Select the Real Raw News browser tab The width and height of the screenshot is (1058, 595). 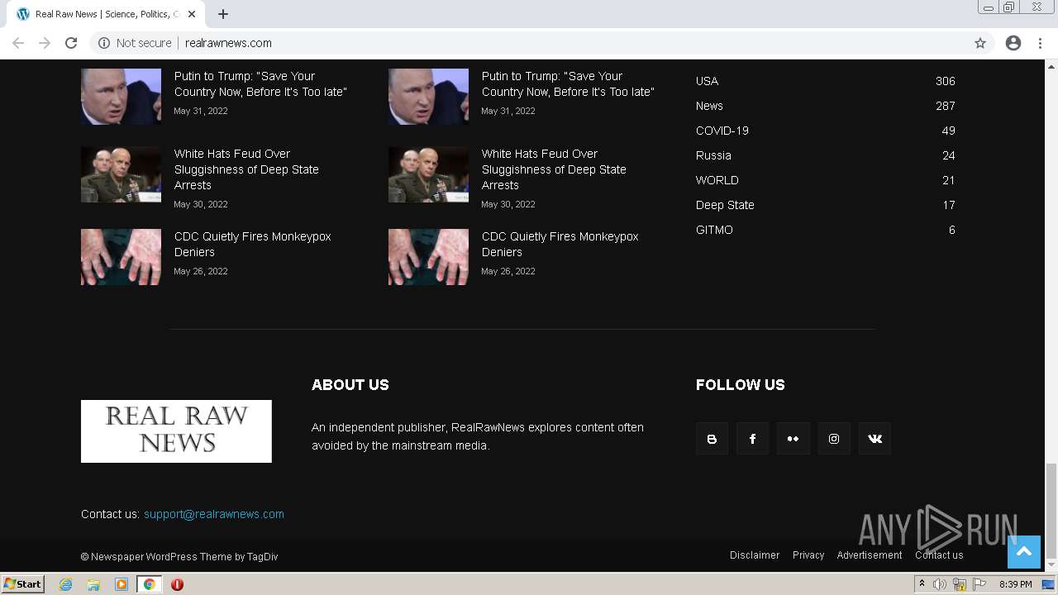106,14
